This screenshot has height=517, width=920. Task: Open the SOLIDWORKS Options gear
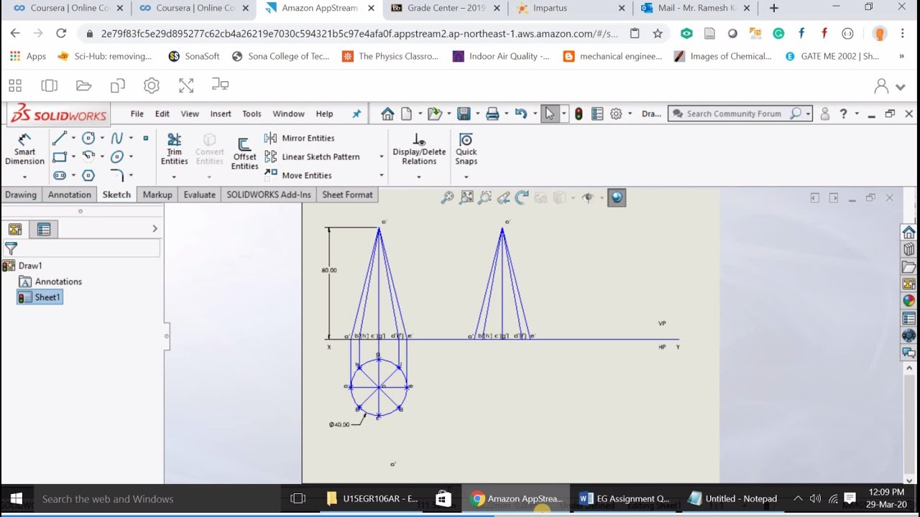pos(616,113)
